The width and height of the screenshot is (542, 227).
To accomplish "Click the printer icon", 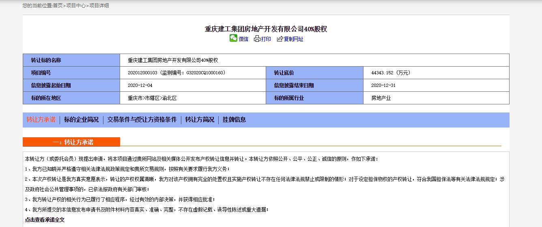I will (x=257, y=39).
